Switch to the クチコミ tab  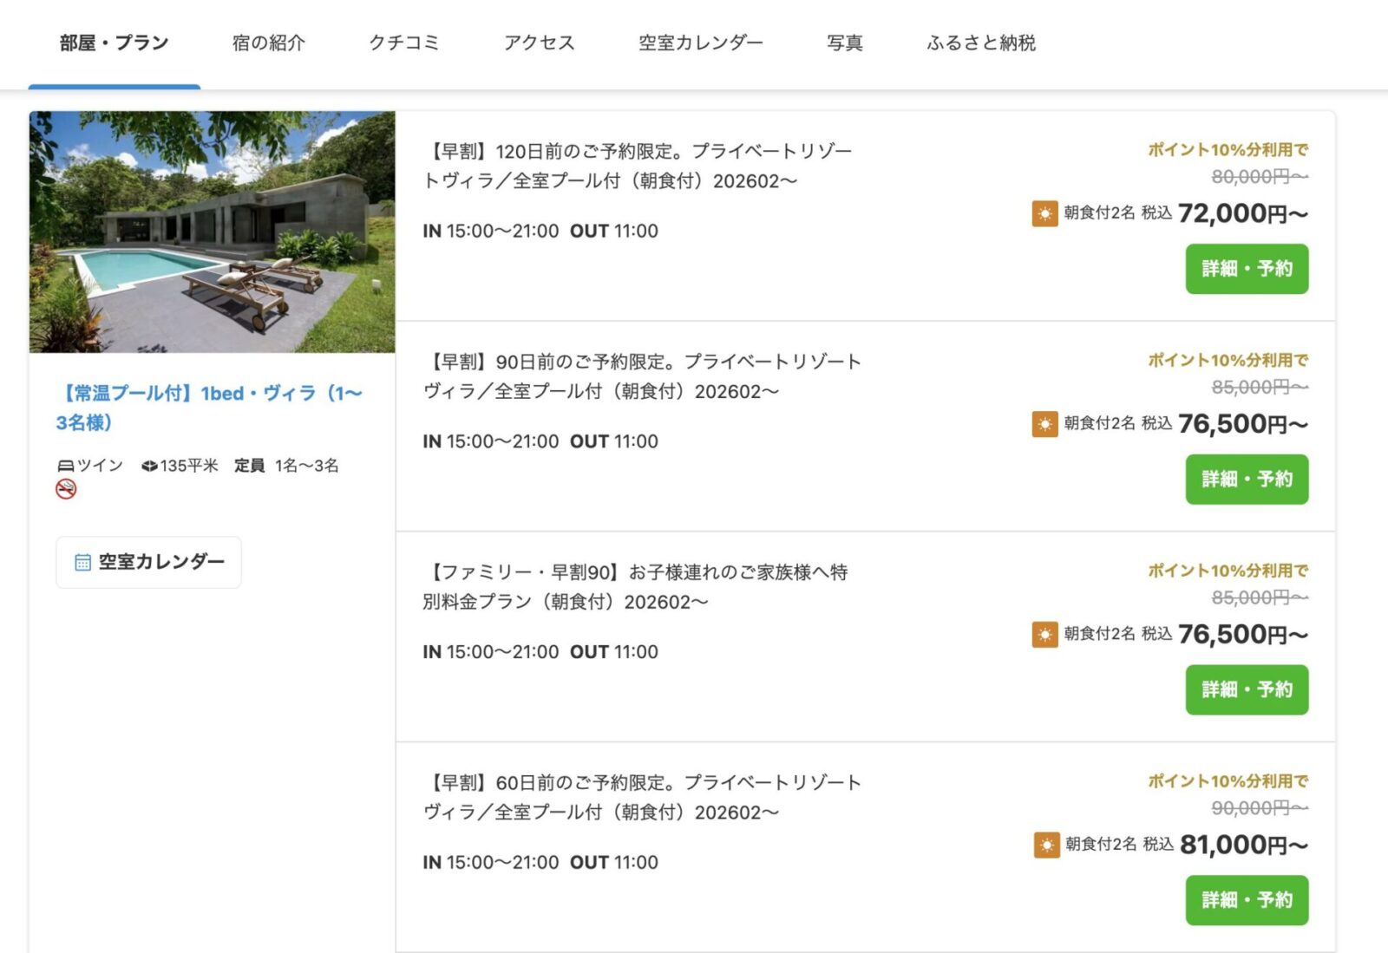(404, 42)
